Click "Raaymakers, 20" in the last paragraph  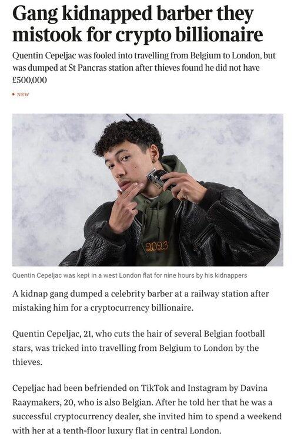point(42,402)
